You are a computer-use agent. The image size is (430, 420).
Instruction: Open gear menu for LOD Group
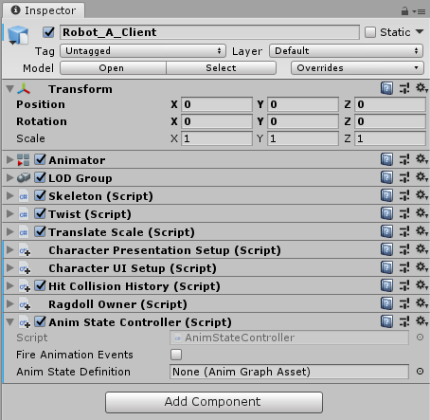(x=421, y=177)
